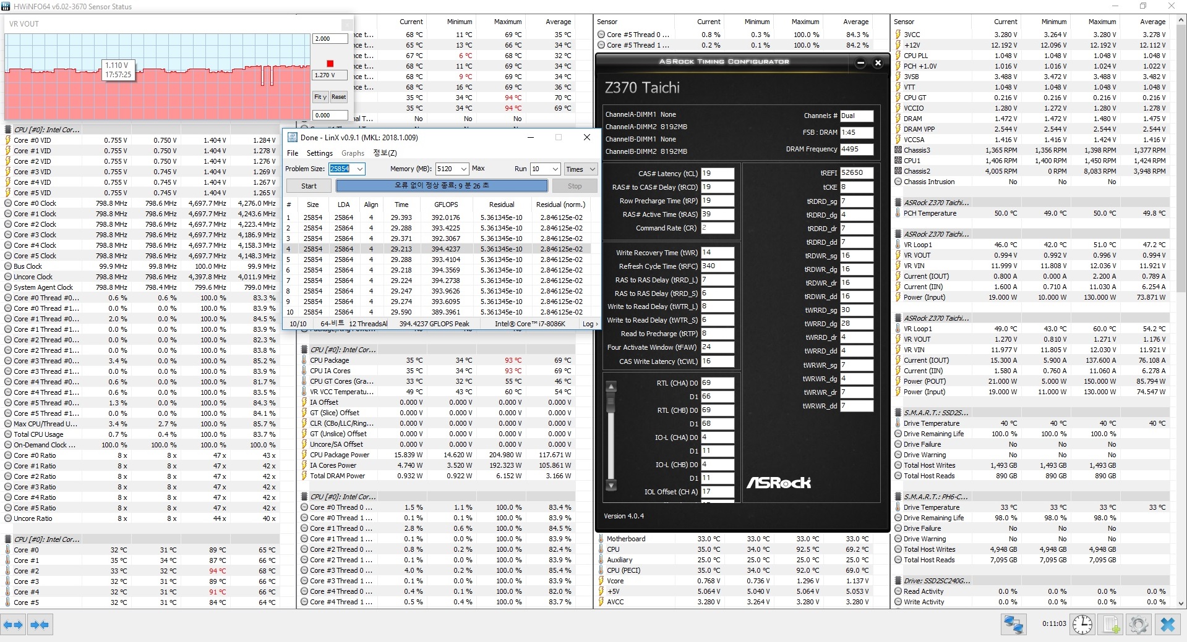Click the tREFI value field showing 52650
Screen dimensions: 1187x642
point(856,173)
